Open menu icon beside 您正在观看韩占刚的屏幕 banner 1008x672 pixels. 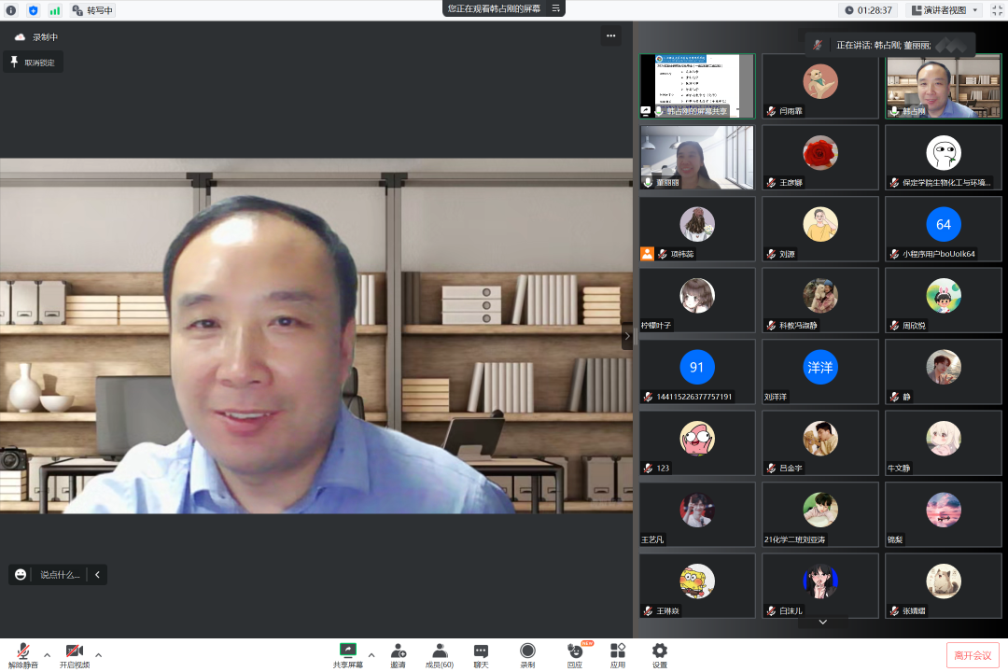click(x=556, y=8)
